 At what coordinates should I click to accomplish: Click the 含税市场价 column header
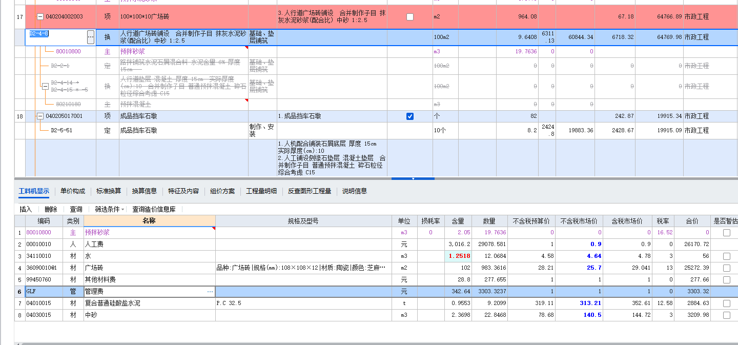pos(627,221)
